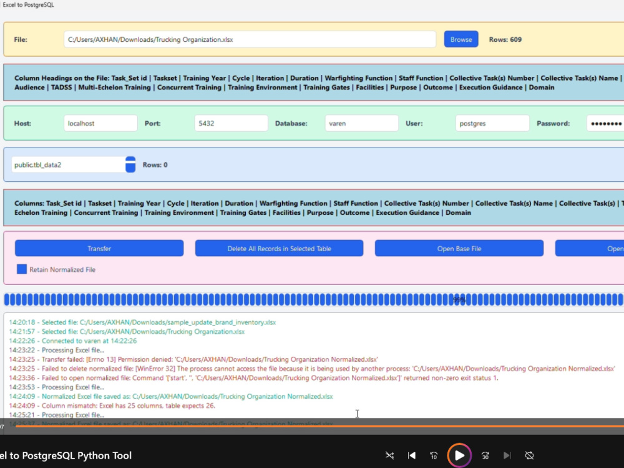The width and height of the screenshot is (624, 468).
Task: Start playback with the play button
Action: [x=459, y=456]
